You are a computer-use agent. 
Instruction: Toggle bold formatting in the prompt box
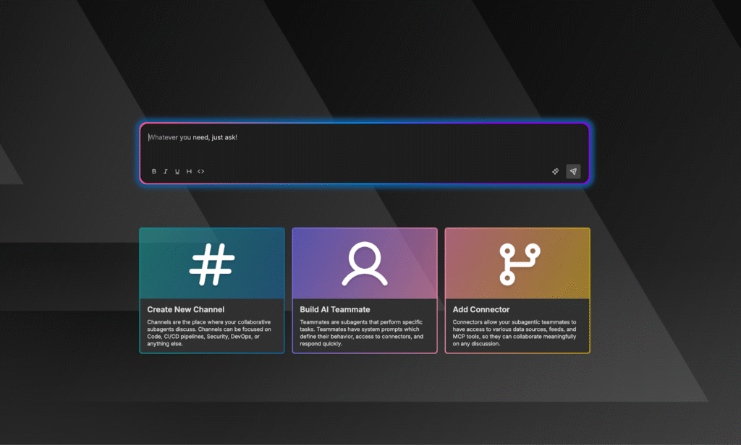(x=154, y=171)
